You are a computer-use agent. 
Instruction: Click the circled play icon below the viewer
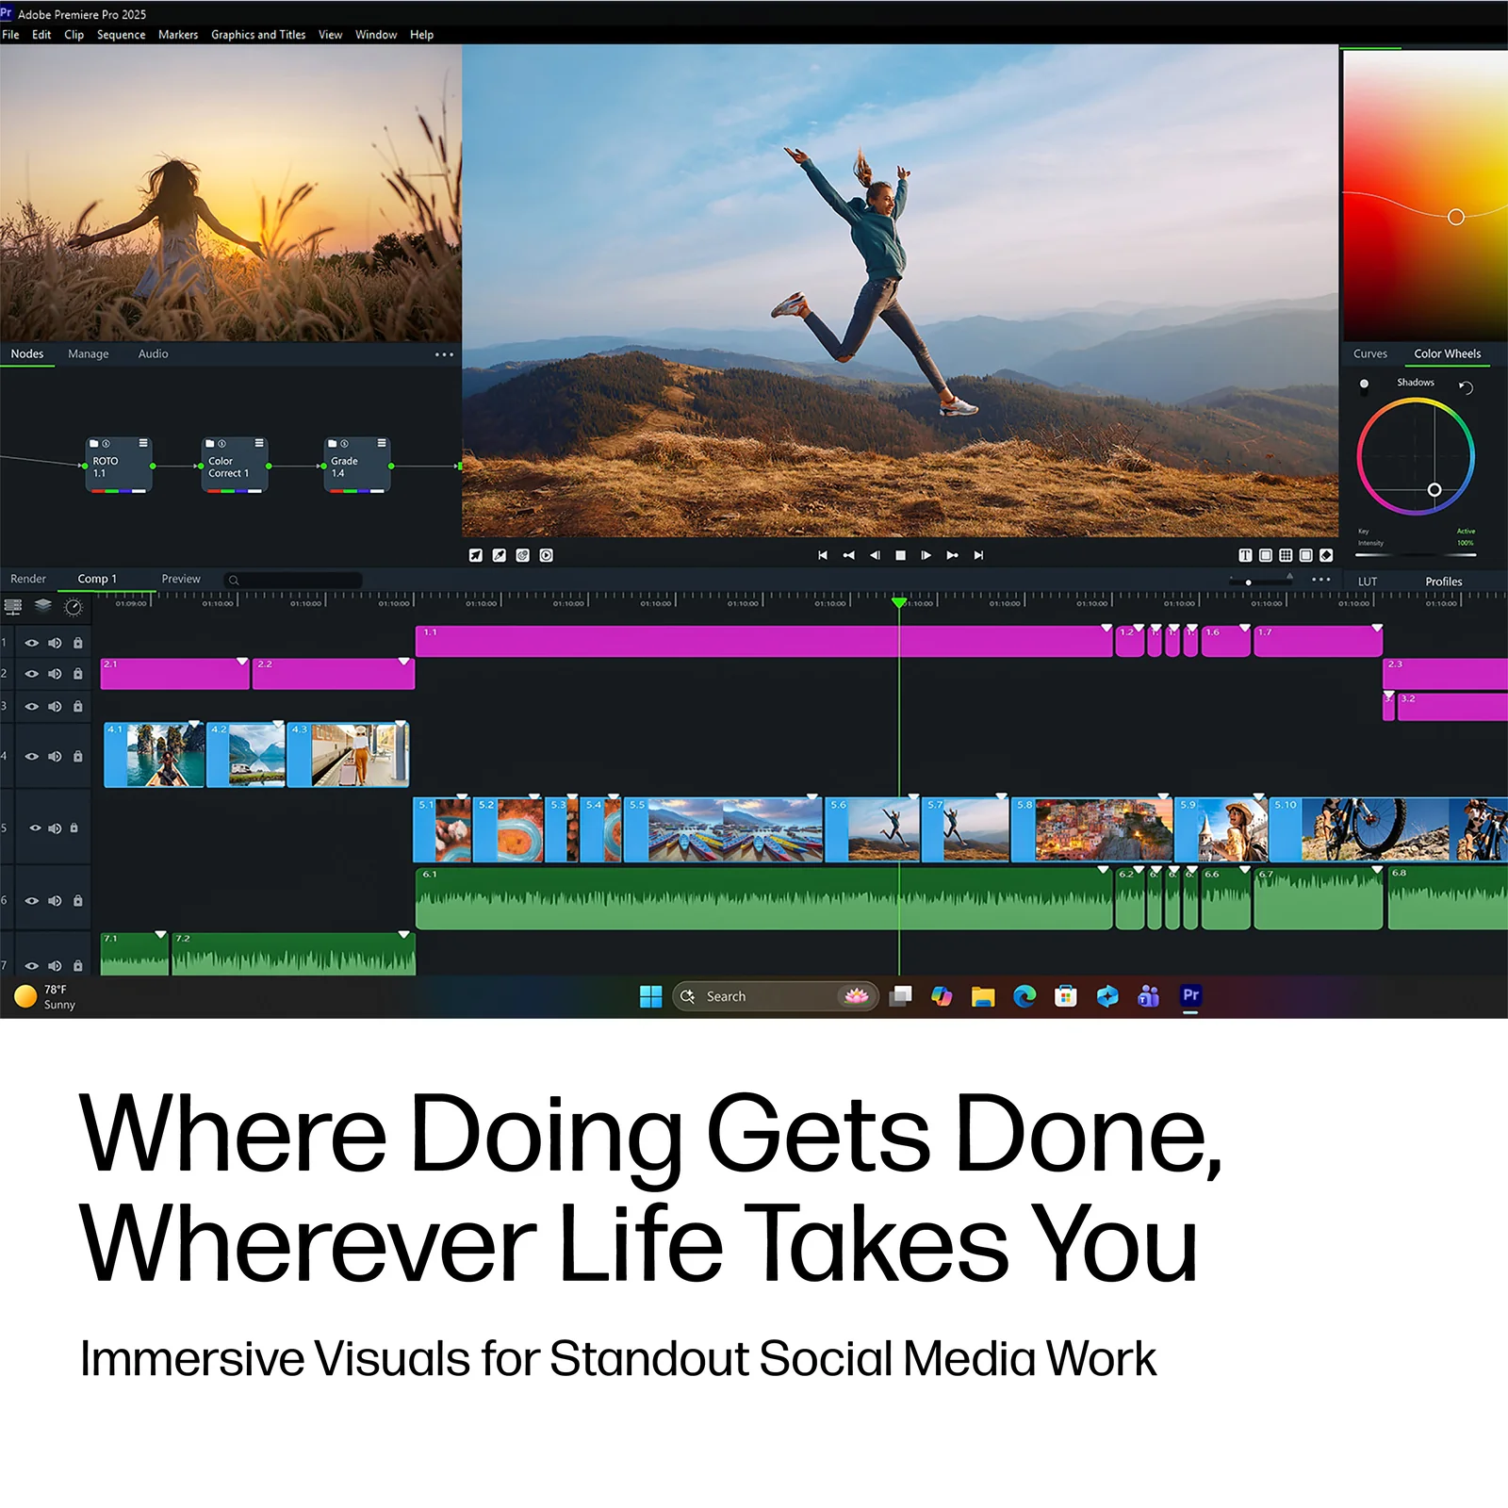coord(547,555)
